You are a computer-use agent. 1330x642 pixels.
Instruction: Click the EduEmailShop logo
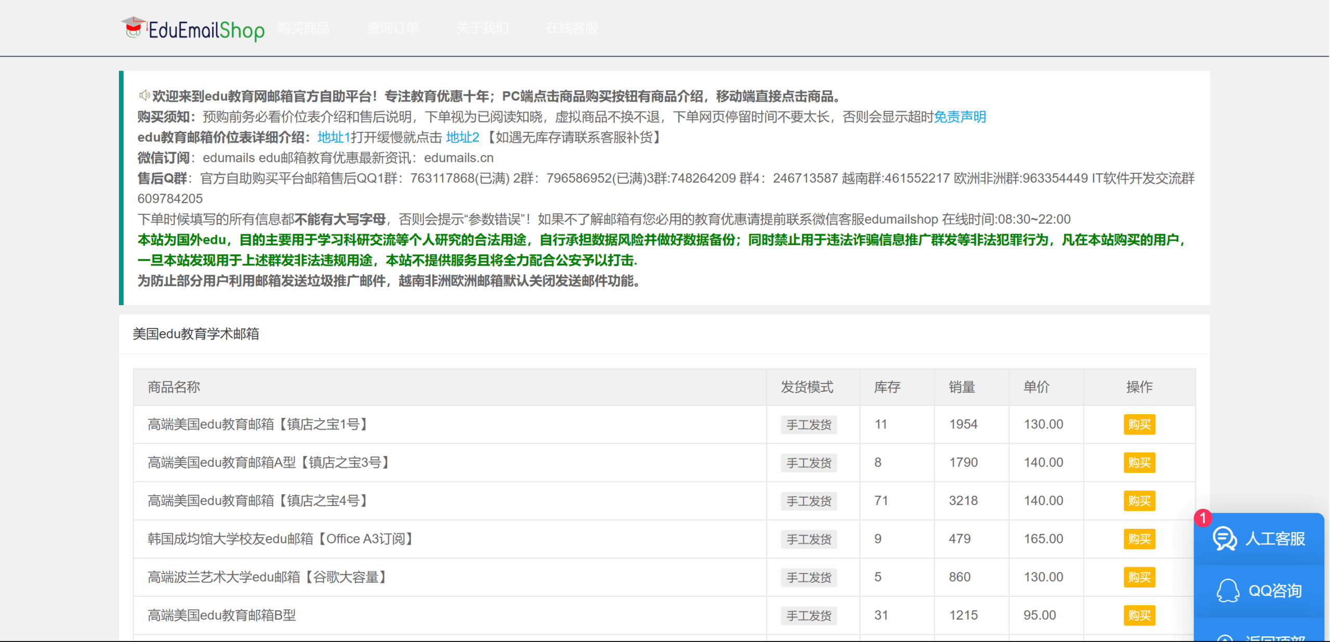[x=193, y=29]
